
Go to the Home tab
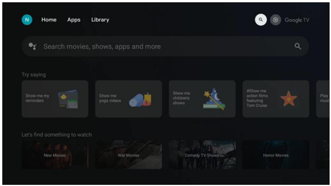(x=49, y=20)
